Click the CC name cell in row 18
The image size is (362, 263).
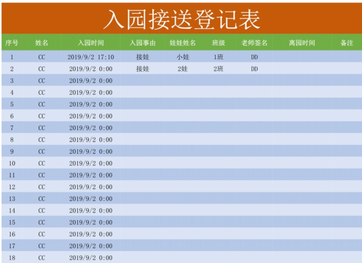coord(42,258)
